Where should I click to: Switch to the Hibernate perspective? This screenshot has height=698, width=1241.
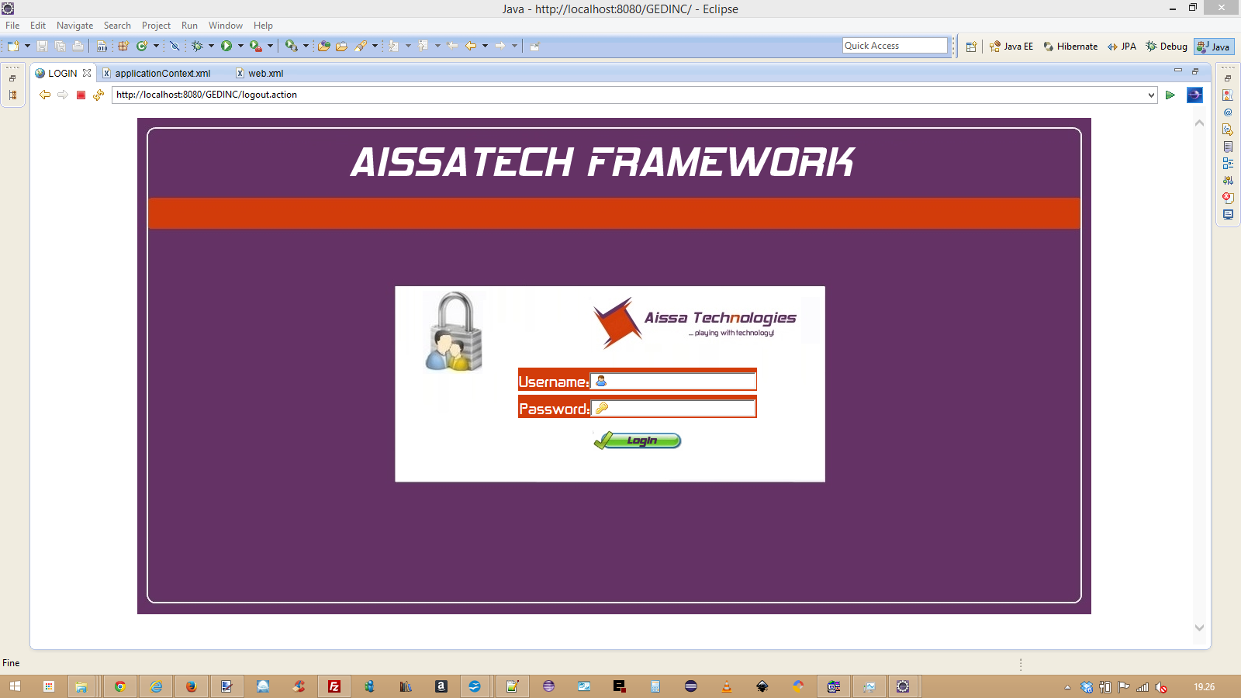click(x=1070, y=47)
